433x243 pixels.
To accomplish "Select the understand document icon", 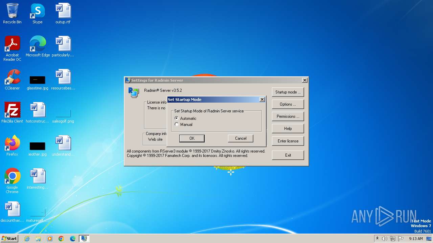I will click(x=63, y=146).
